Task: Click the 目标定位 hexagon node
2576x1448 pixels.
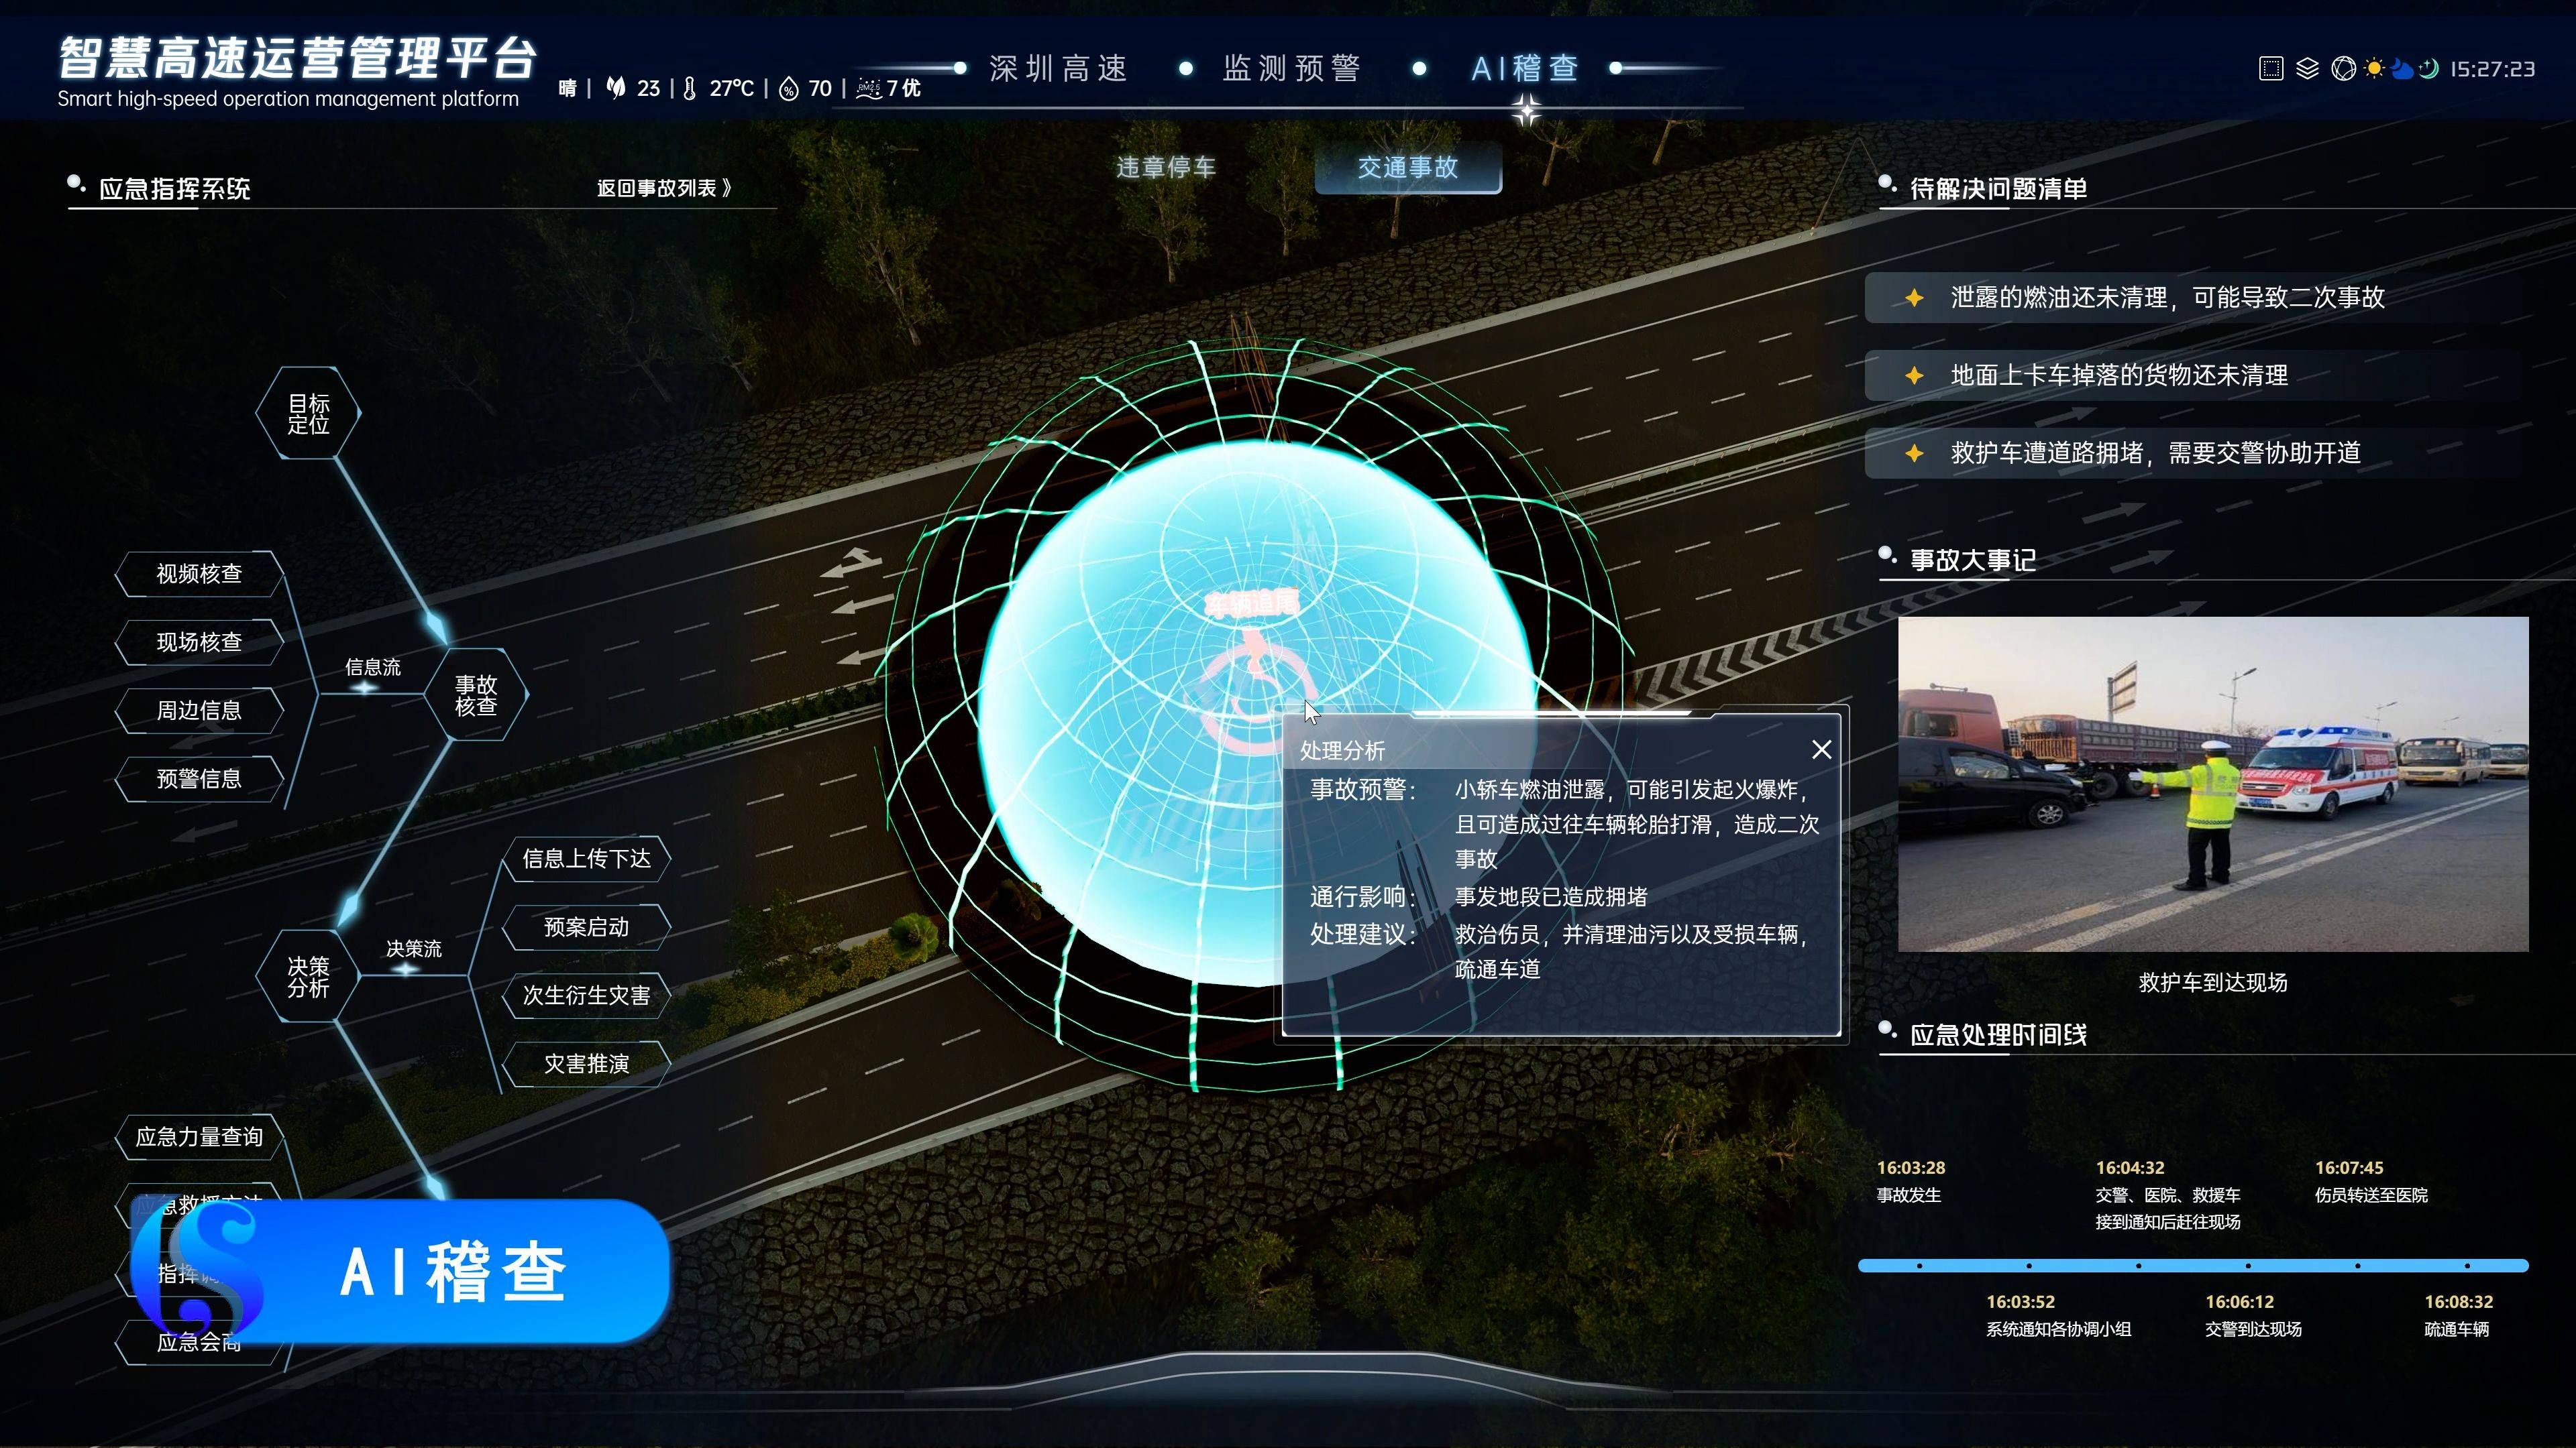Action: coord(308,414)
